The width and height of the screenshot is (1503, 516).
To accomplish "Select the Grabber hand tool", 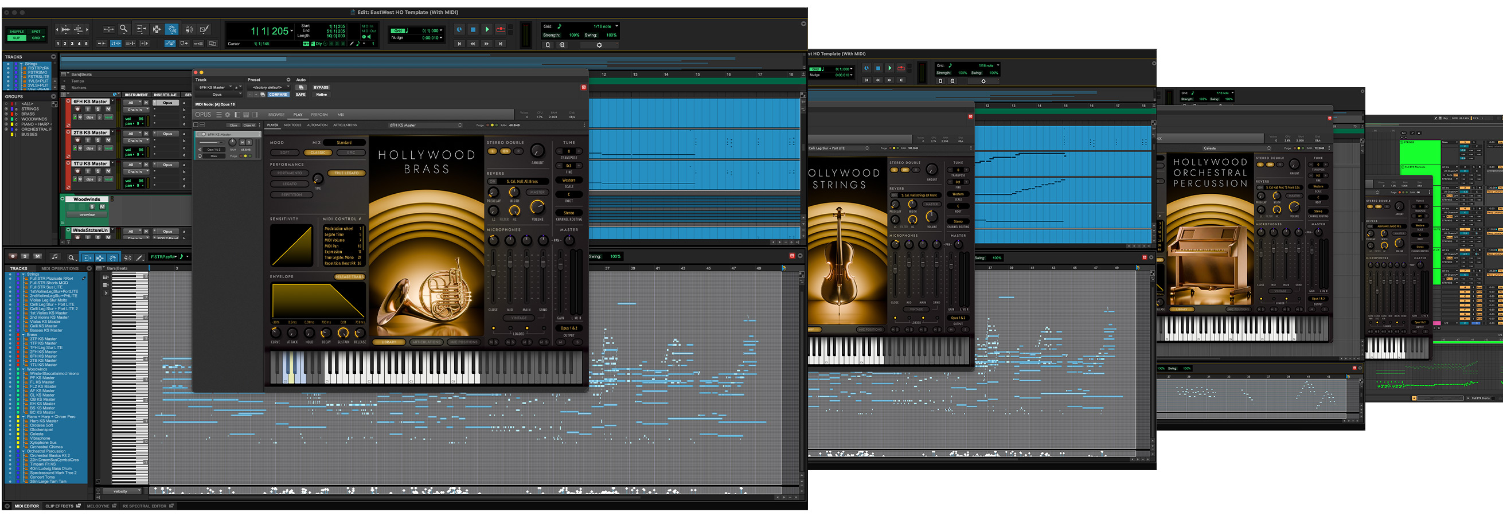I will click(x=171, y=29).
